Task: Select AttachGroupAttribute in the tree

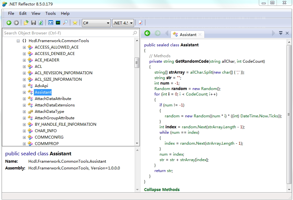Action: coord(54,118)
